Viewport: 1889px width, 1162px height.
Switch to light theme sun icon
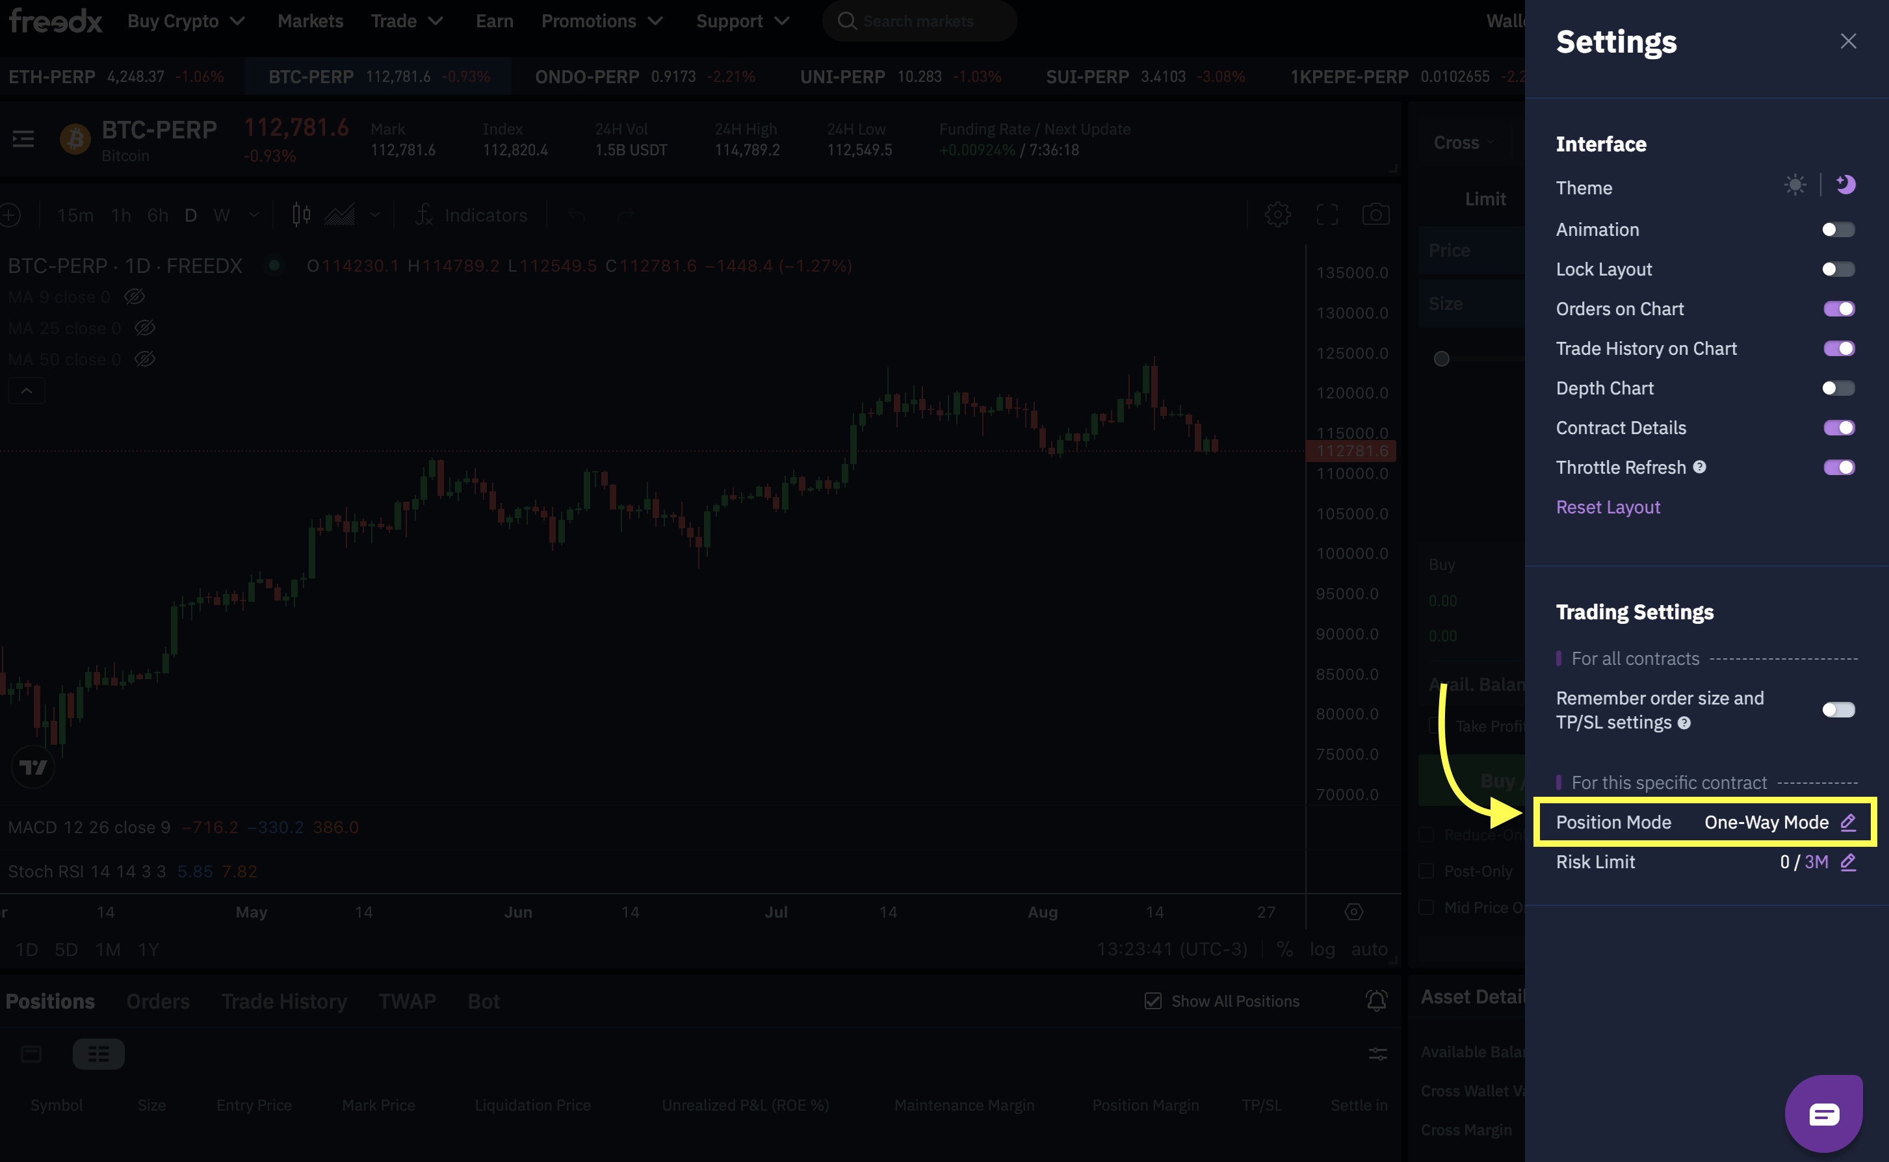coord(1795,185)
